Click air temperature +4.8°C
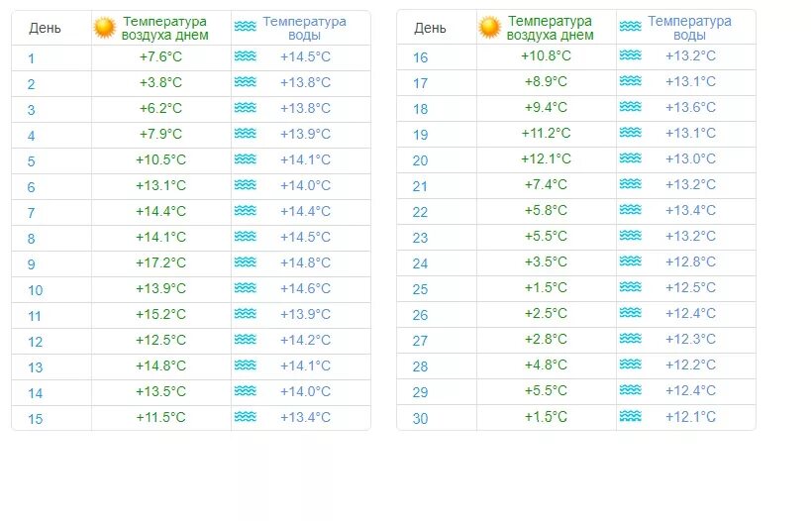Image resolution: width=811 pixels, height=521 pixels. [x=547, y=365]
